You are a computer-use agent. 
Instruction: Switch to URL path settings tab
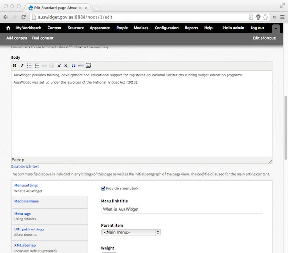(29, 229)
